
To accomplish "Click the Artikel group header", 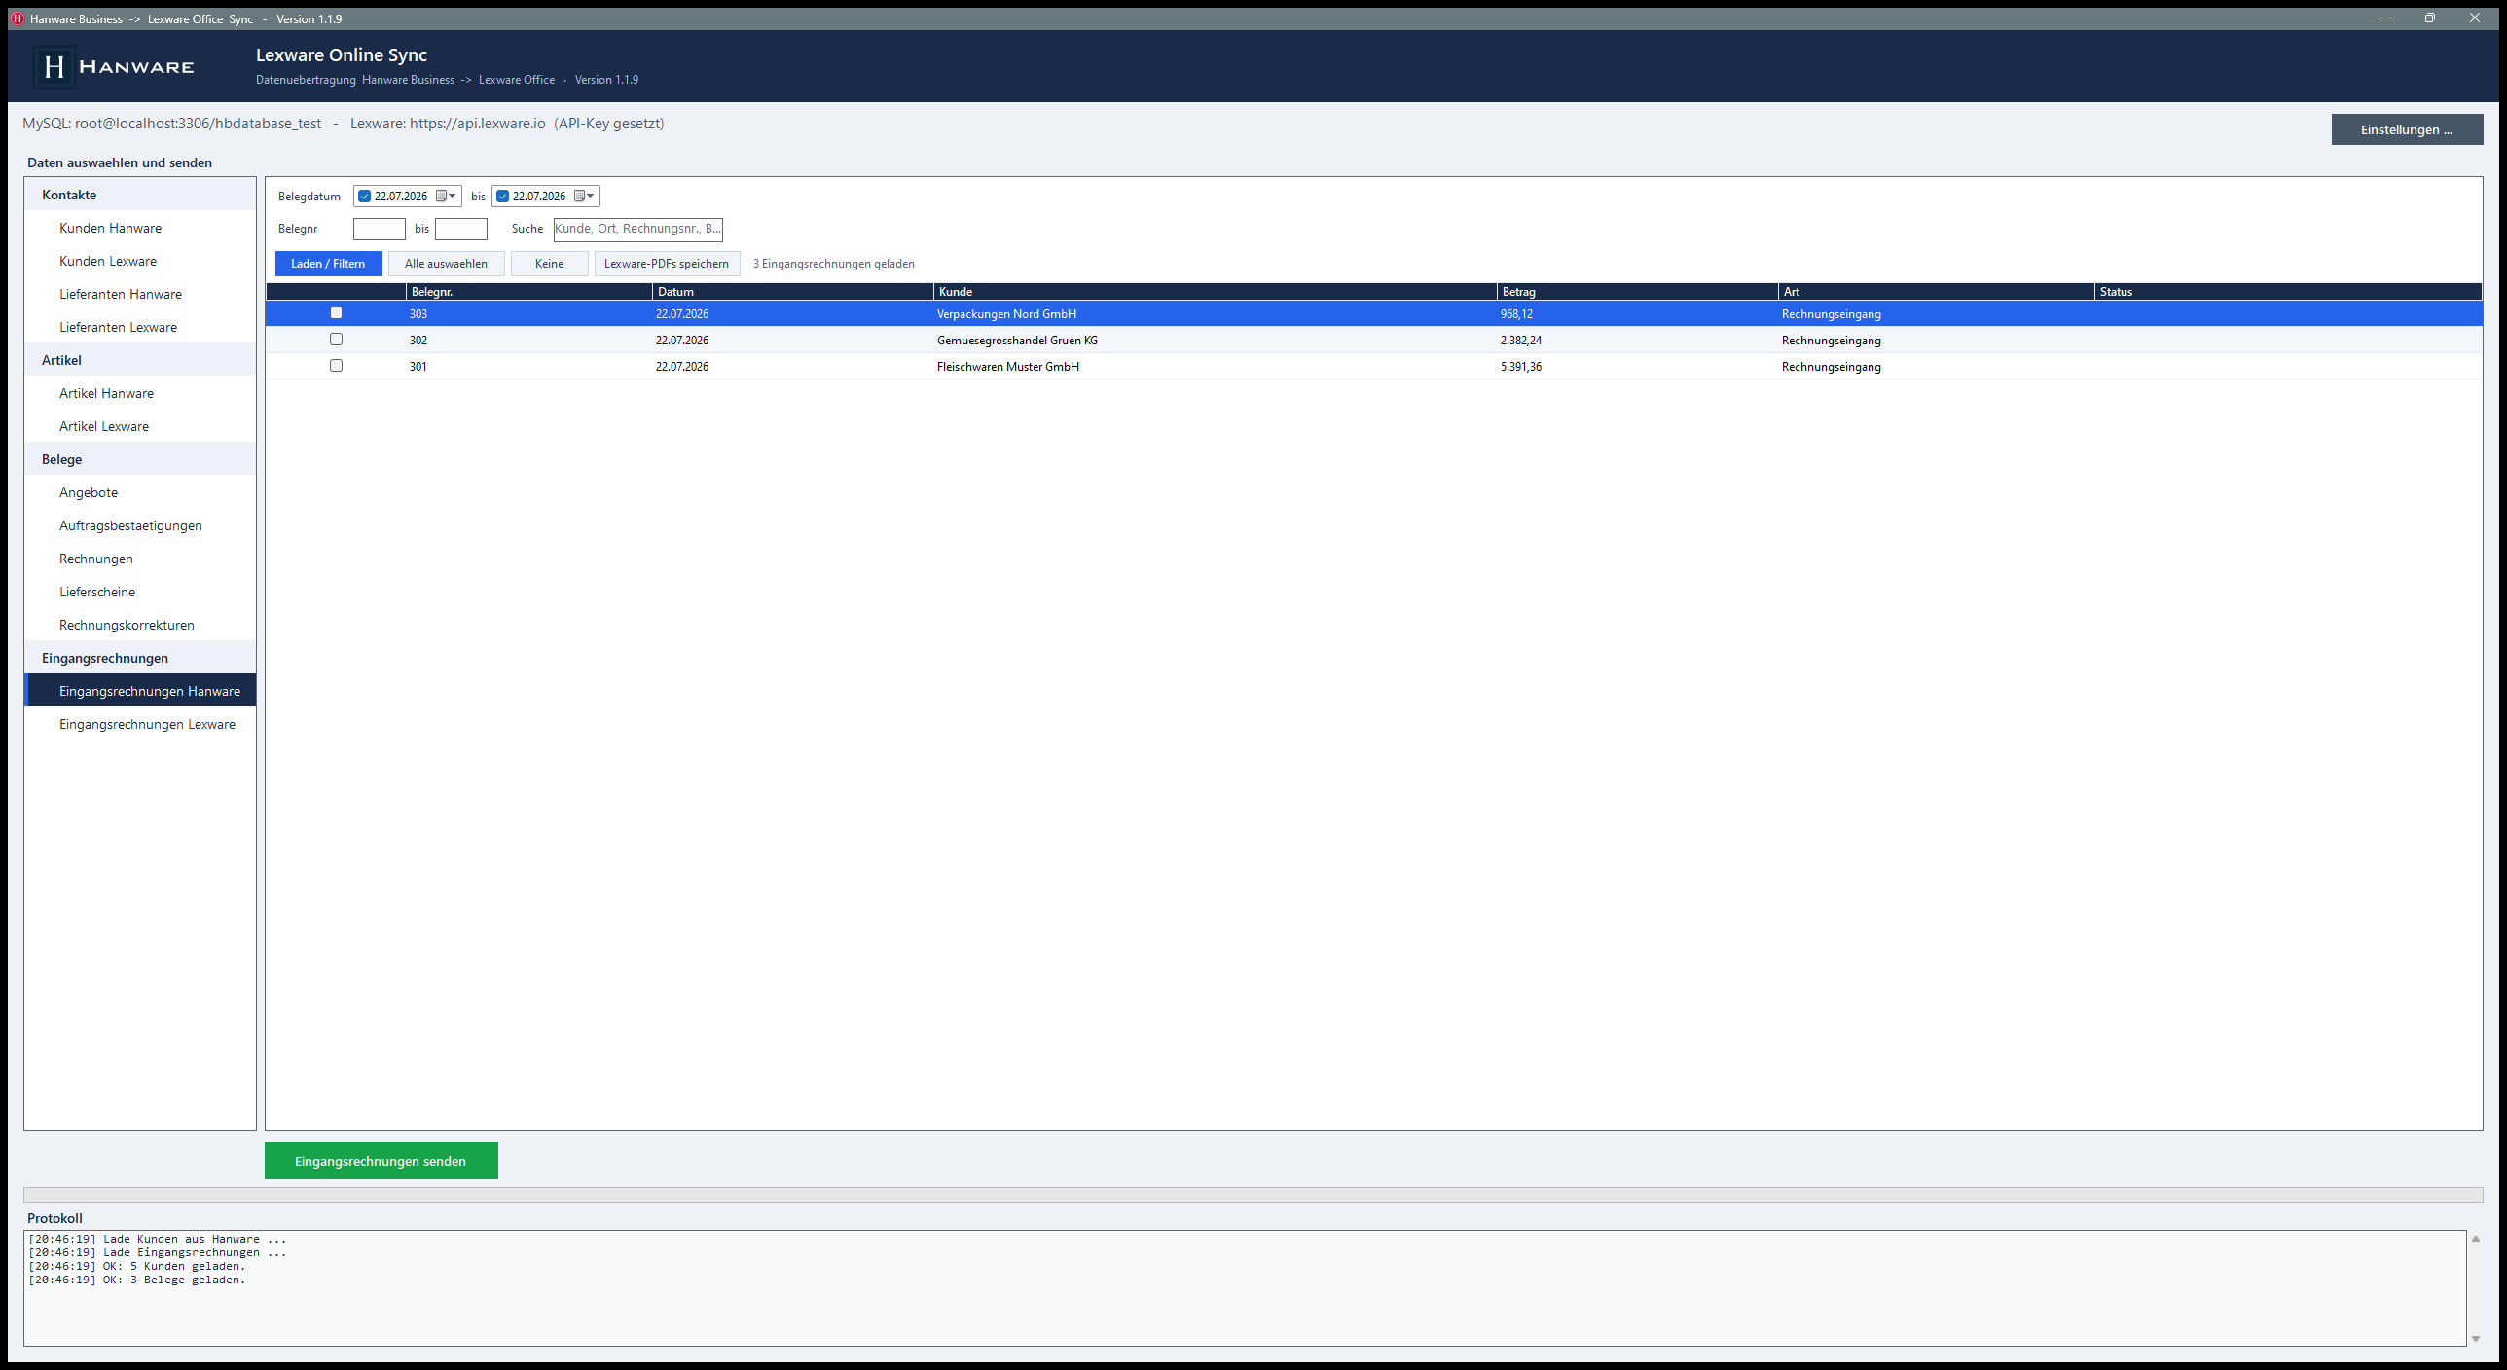I will pos(140,360).
